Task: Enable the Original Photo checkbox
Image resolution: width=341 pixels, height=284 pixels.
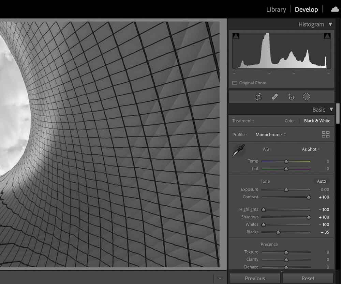Action: (x=235, y=83)
